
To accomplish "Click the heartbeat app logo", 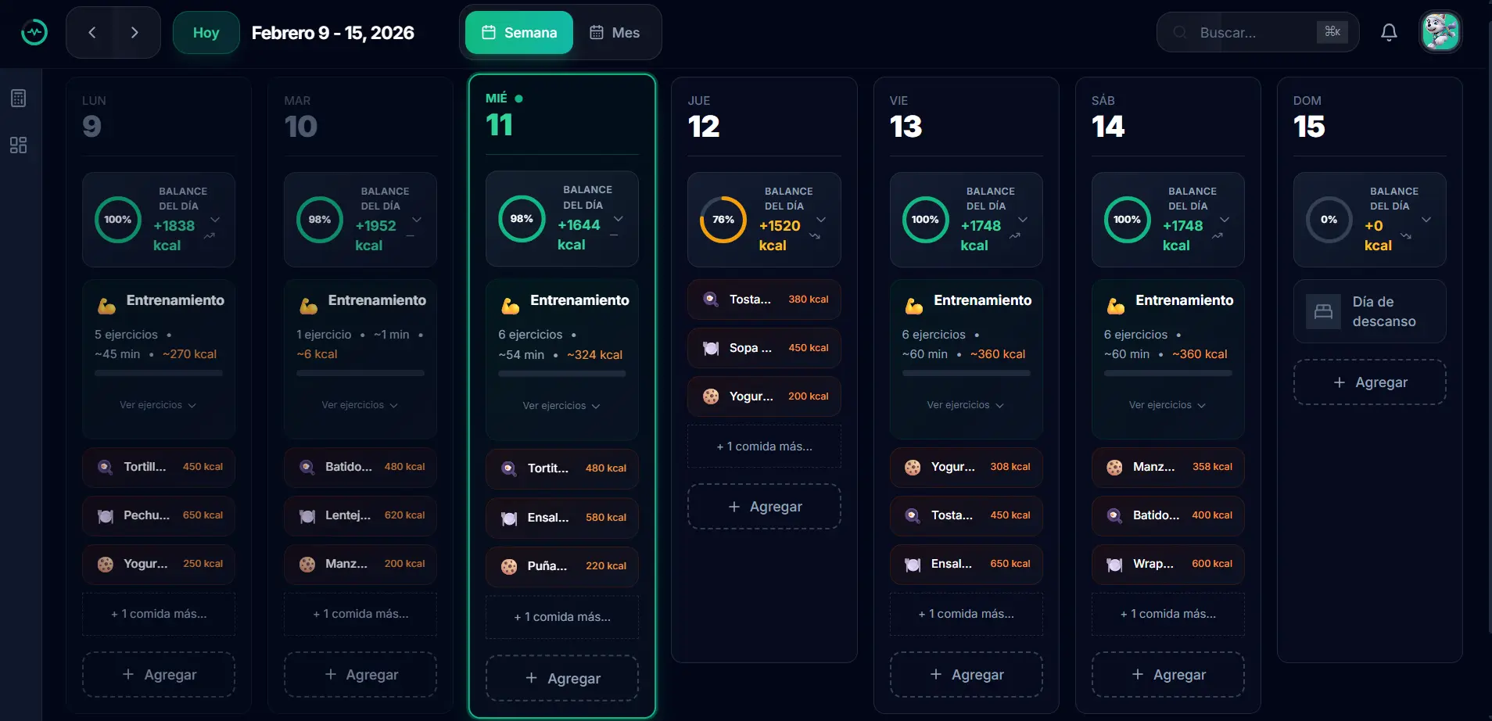I will (34, 32).
